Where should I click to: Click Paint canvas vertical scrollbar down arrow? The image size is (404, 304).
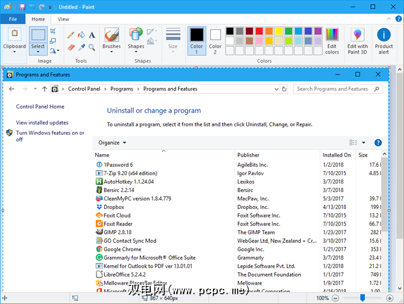[399, 288]
